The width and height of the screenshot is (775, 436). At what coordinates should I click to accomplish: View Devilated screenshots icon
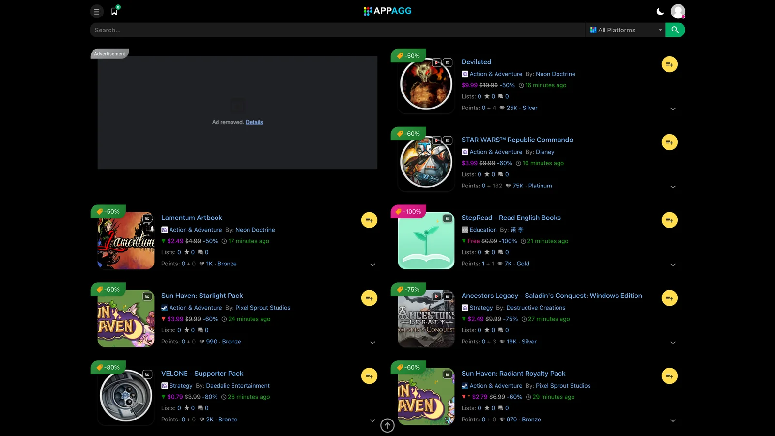tap(448, 62)
